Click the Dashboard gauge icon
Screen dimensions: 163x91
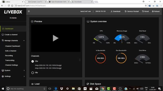pyautogui.click(x=3, y=29)
